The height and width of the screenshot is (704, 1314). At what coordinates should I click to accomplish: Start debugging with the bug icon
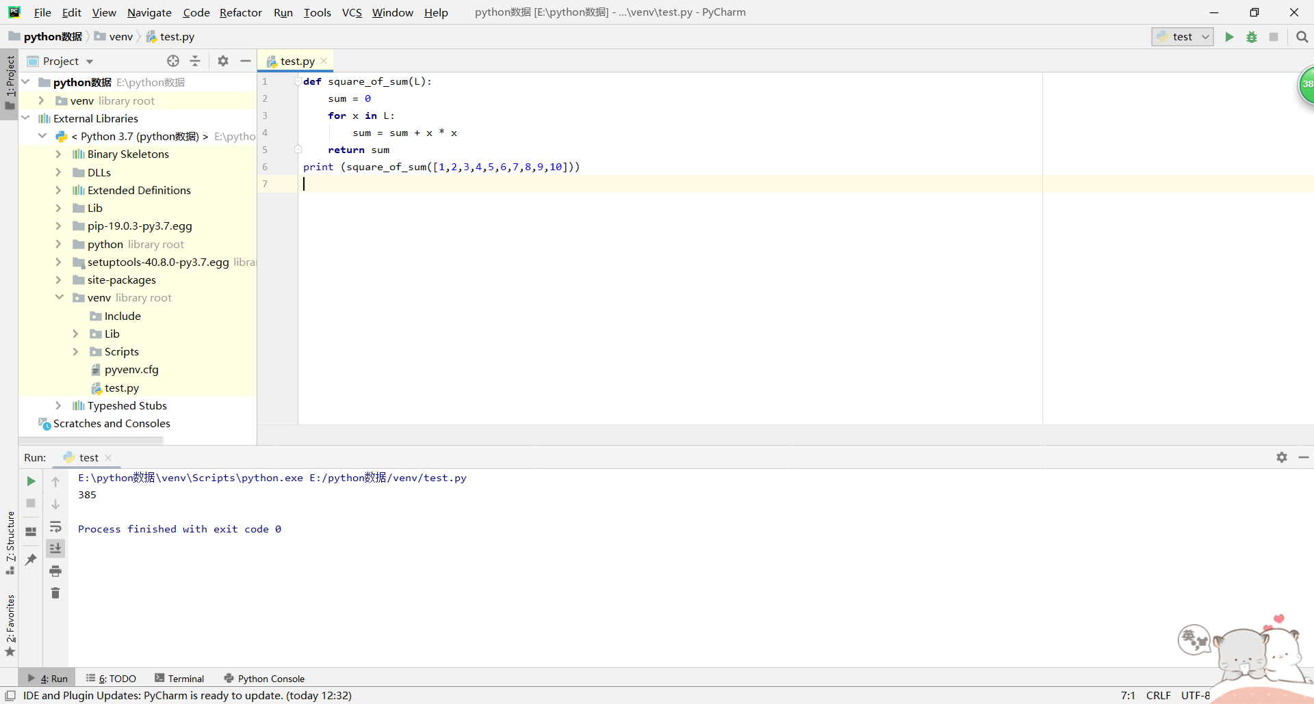(x=1252, y=37)
